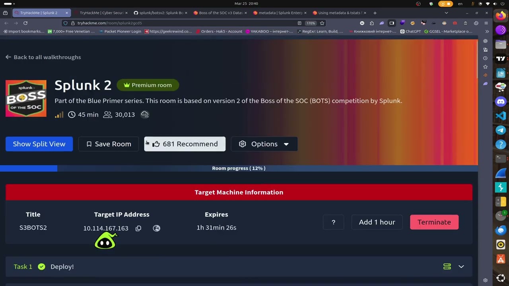Copy the target IP address

coord(138,228)
